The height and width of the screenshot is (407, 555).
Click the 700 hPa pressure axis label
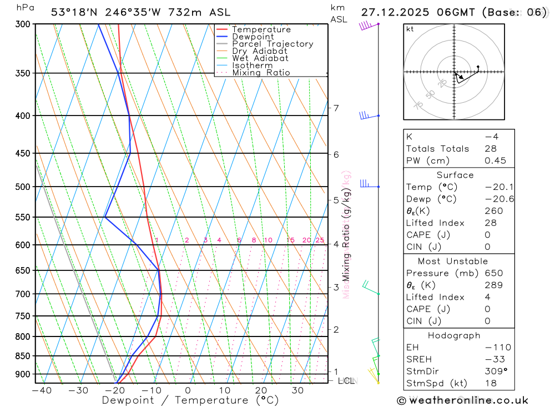[x=23, y=294]
